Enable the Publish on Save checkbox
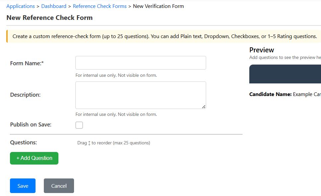Image resolution: width=321 pixels, height=196 pixels. [x=79, y=125]
